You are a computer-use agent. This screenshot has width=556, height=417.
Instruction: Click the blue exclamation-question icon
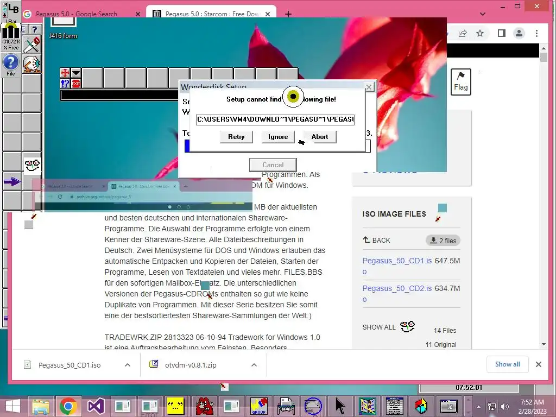coord(65,84)
